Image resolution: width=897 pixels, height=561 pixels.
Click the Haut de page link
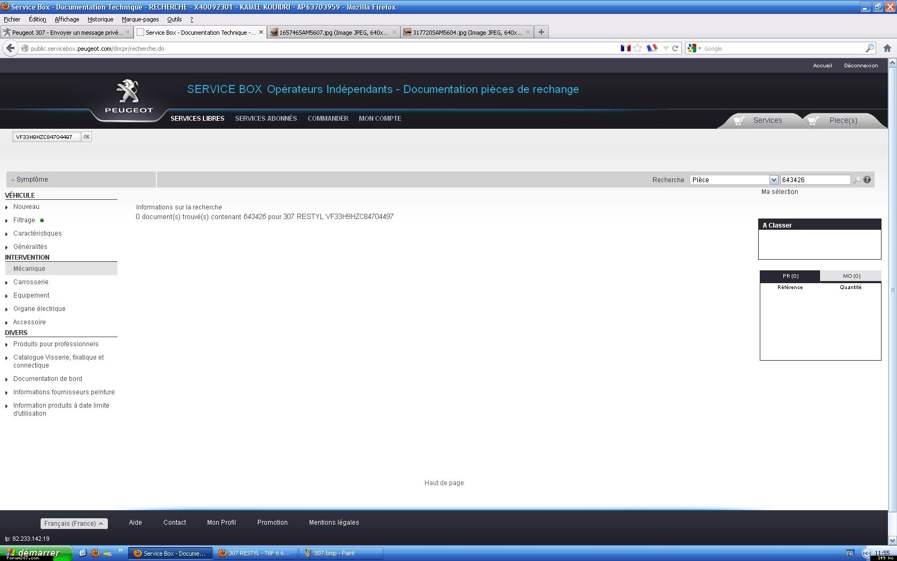[444, 483]
